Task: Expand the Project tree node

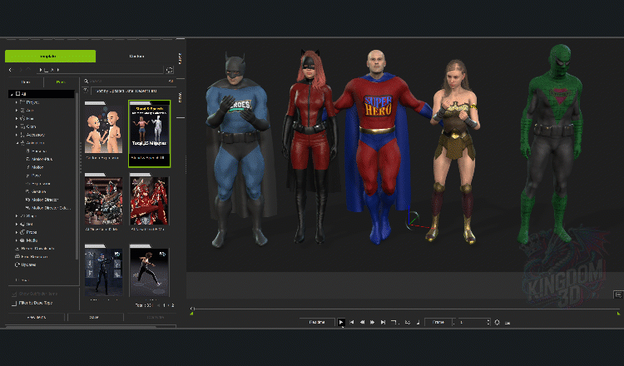Action: click(17, 102)
